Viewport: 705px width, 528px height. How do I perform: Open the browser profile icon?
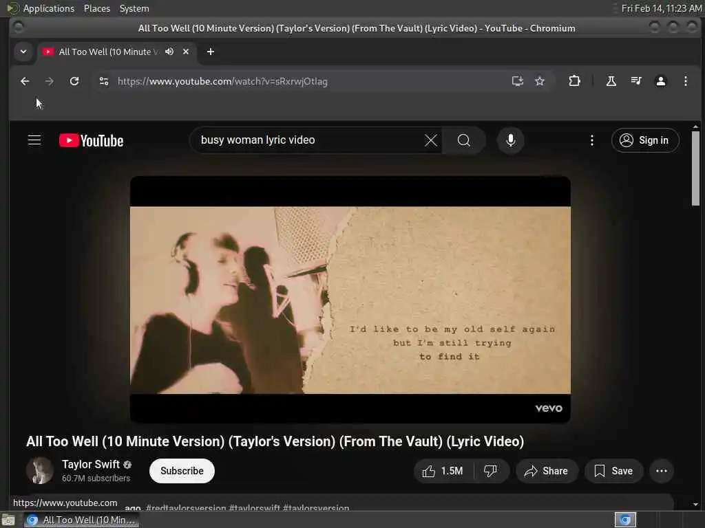click(x=660, y=81)
